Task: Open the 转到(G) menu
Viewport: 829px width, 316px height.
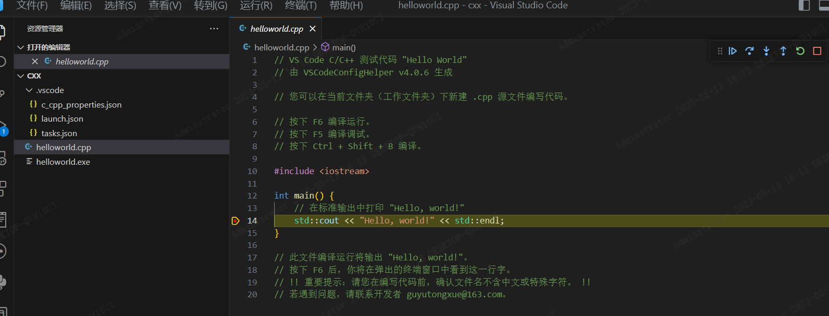Action: click(211, 6)
